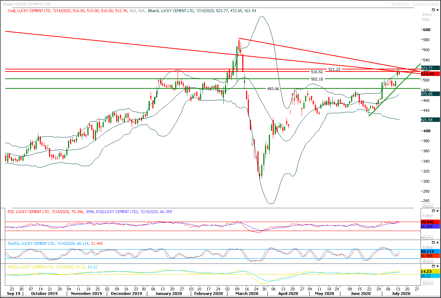This screenshot has height=298, width=441.
Task: Click the date range text 9/18/2019 - 7/29/2020
Action: coord(415,4)
